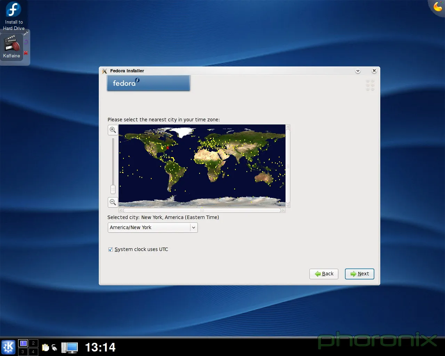Click the vertical scrollbar beside the map

pyautogui.click(x=288, y=167)
